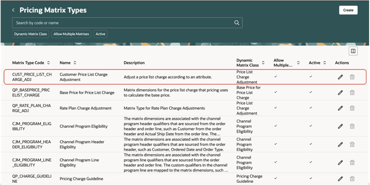Viewport: 370px width, 185px height.
Task: Edit Channel Program Line Eligibility row
Action: click(340, 163)
